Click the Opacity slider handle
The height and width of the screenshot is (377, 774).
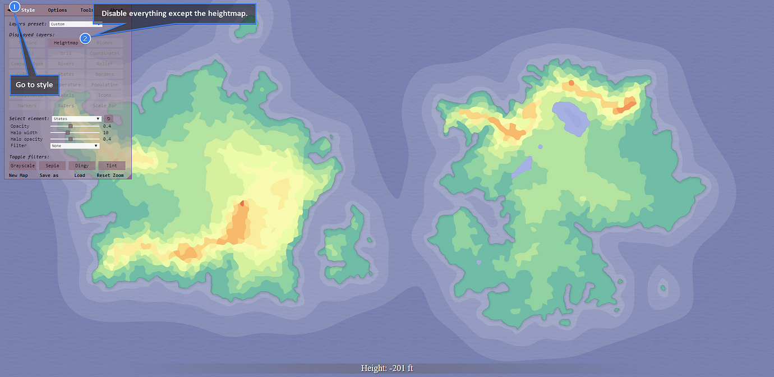pyautogui.click(x=70, y=126)
